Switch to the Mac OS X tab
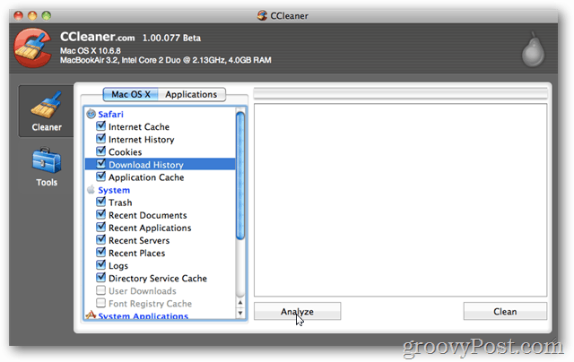Viewport: 574px width, 362px height. (131, 94)
